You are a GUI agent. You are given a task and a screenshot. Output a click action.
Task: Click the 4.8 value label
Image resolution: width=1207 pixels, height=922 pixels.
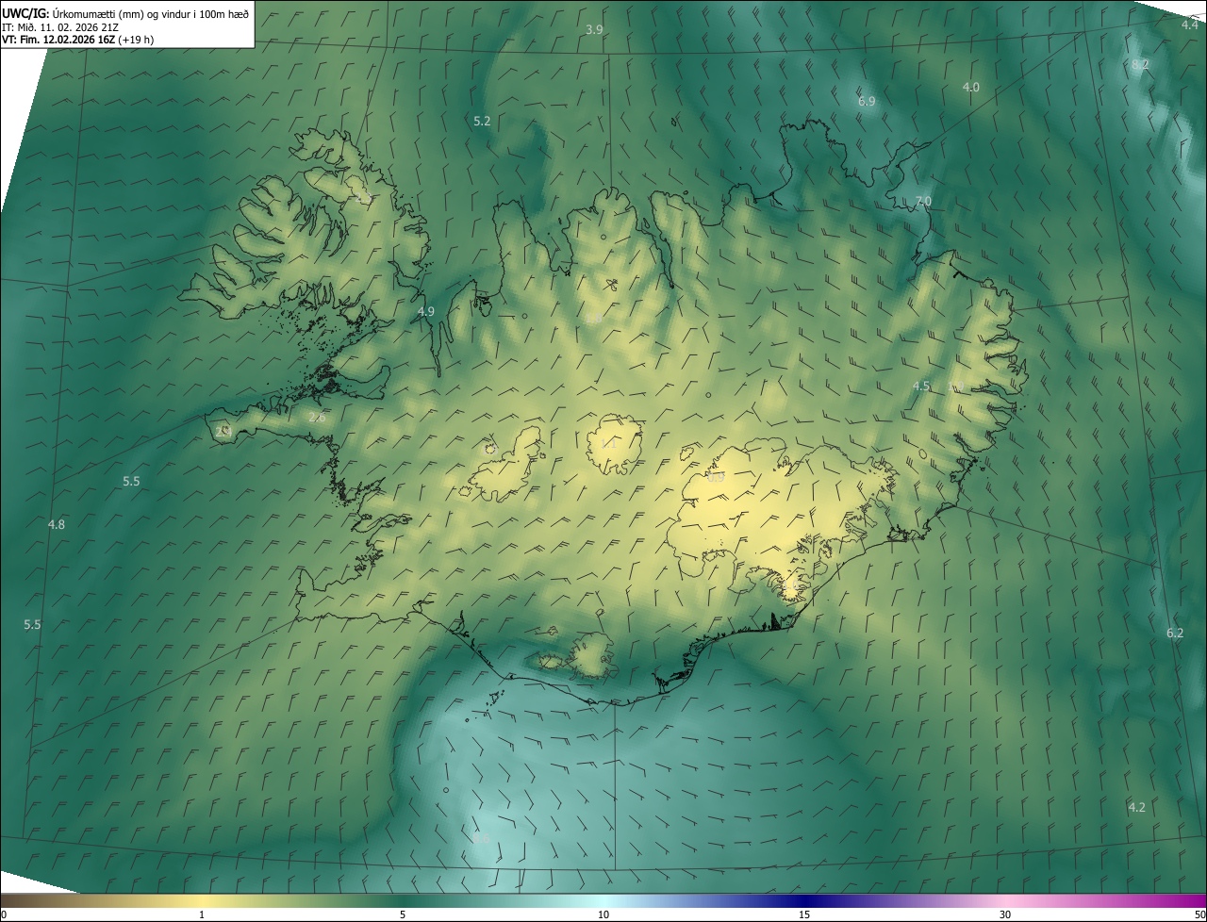coord(57,524)
